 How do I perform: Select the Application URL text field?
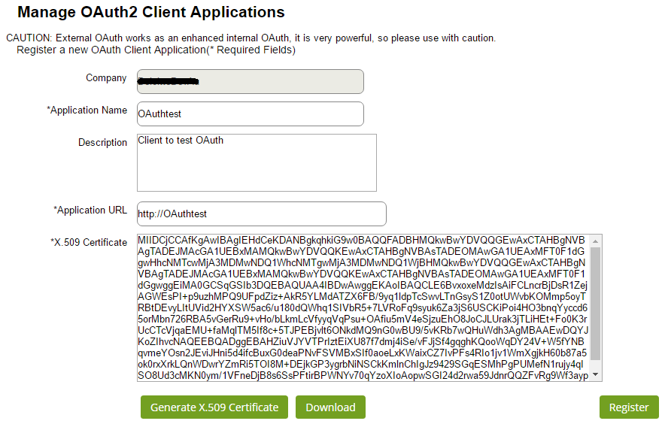[261, 213]
